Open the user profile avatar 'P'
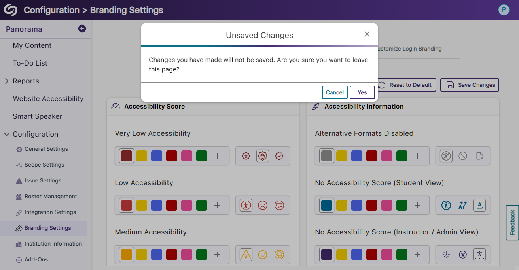Viewport: 519px width, 270px height. 504,10
